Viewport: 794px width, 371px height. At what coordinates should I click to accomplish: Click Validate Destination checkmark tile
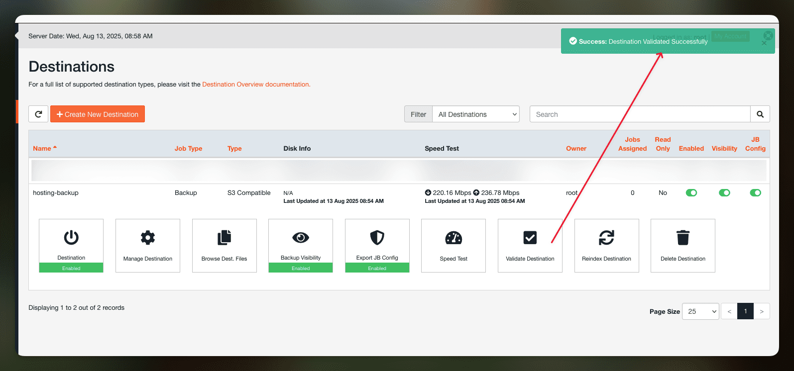click(530, 246)
